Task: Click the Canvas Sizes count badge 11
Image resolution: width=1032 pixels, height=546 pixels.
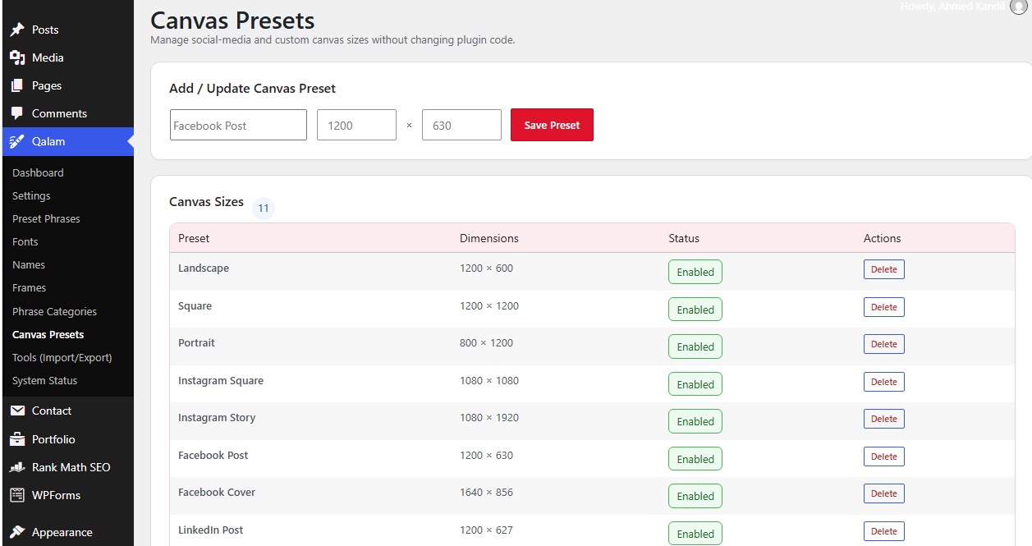Action: click(x=263, y=208)
